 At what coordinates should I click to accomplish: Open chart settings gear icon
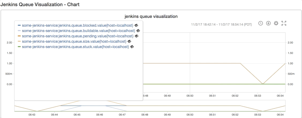tap(276, 23)
